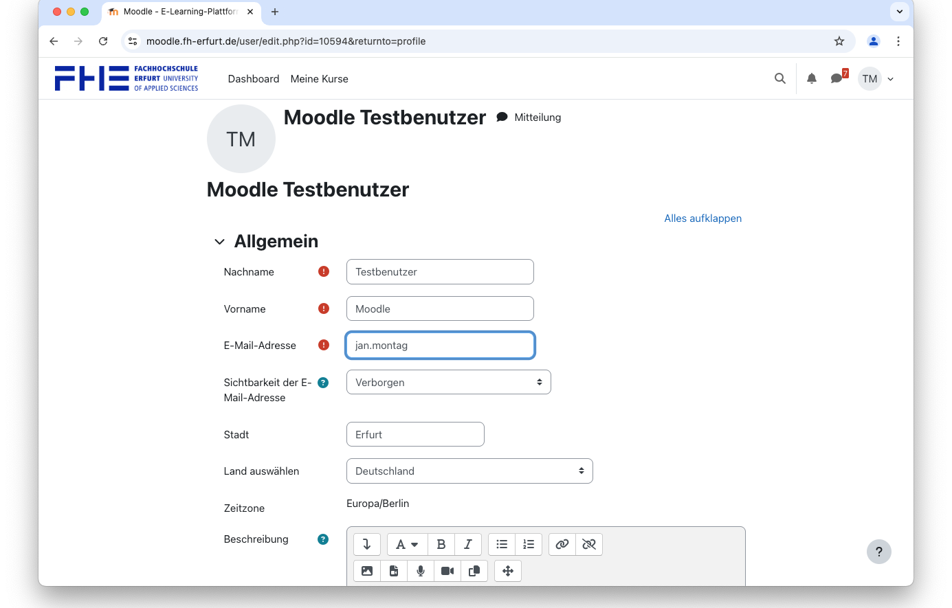The height and width of the screenshot is (608, 952).
Task: Record audio with the microphone icon
Action: point(421,571)
